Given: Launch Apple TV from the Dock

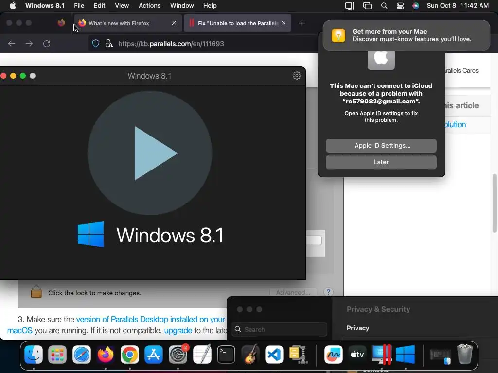Looking at the screenshot, I should click(357, 354).
